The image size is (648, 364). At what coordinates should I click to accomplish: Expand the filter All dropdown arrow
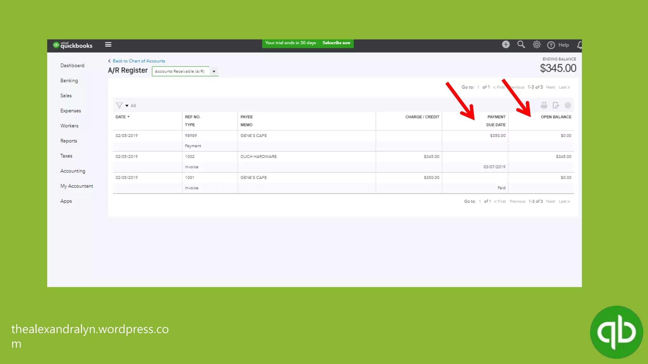coord(127,106)
